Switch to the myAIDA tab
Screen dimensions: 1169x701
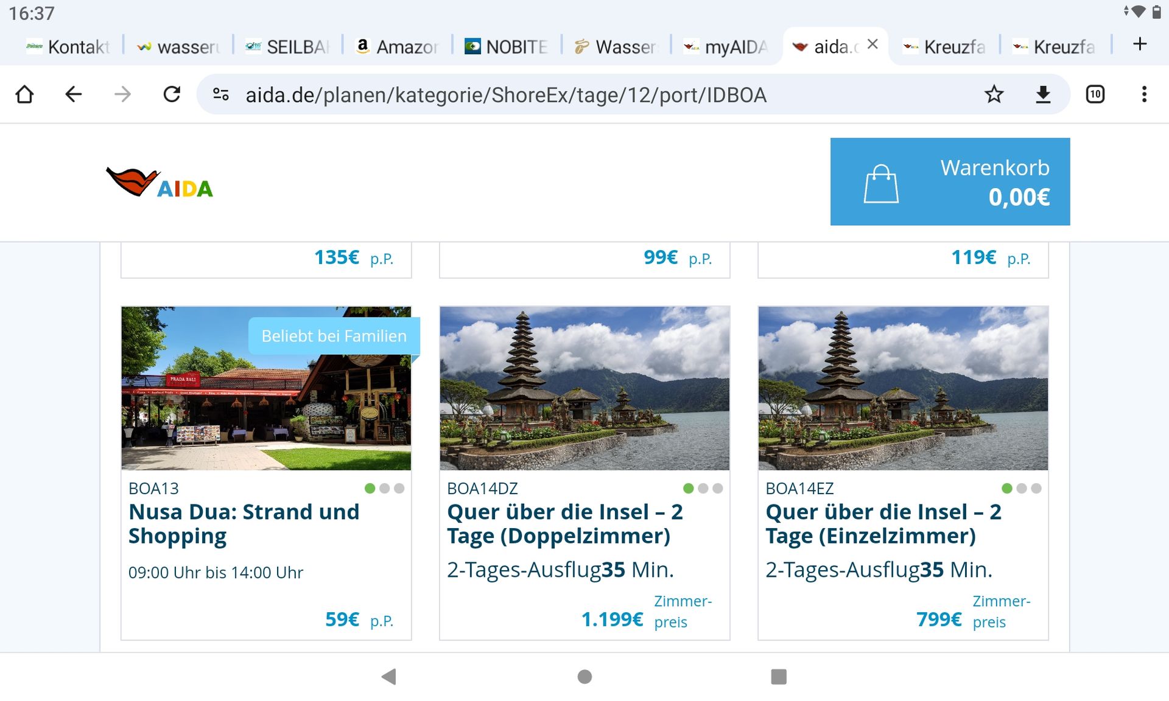[725, 47]
